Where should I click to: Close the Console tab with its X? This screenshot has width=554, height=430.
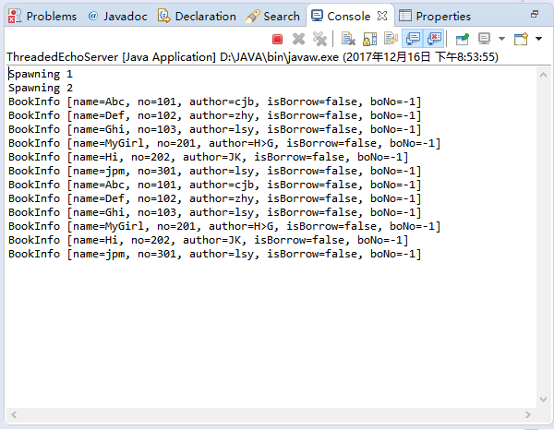pyautogui.click(x=382, y=16)
